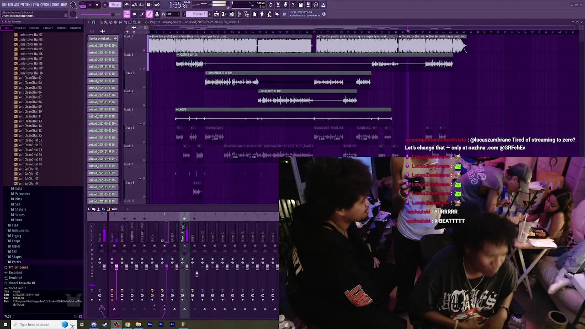Click the microphone icon in top toolbar
This screenshot has width=585, height=329.
(x=286, y=5)
